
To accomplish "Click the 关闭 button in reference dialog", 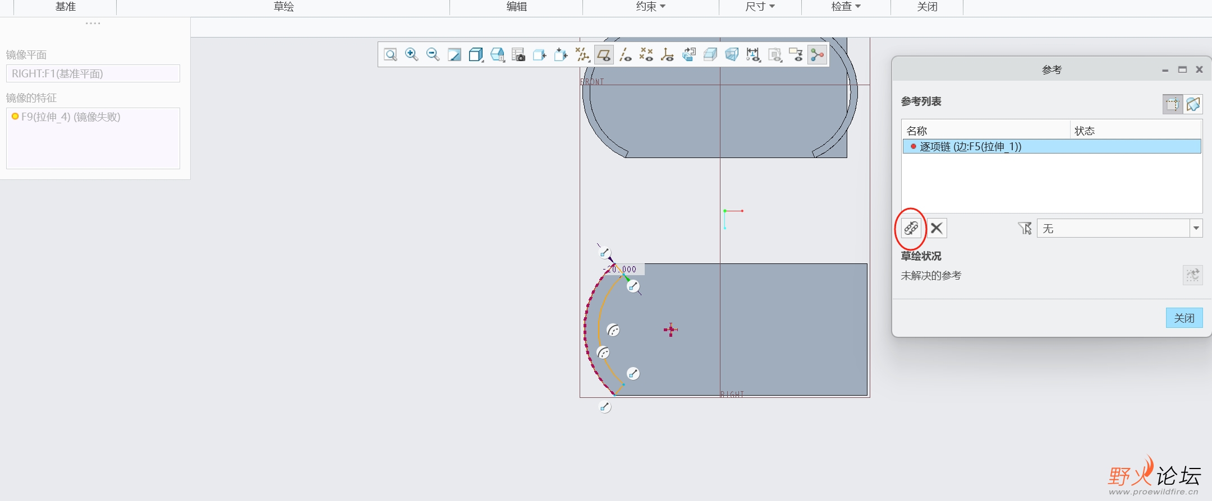I will 1184,318.
